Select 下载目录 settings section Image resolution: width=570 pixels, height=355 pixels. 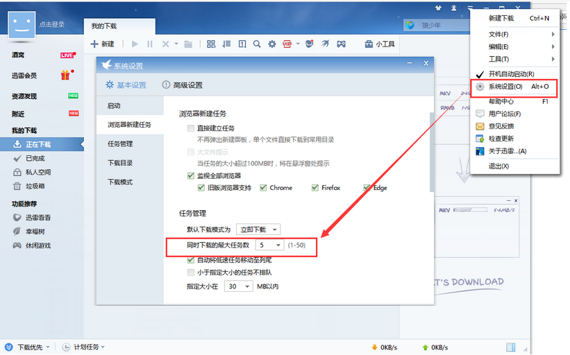130,163
